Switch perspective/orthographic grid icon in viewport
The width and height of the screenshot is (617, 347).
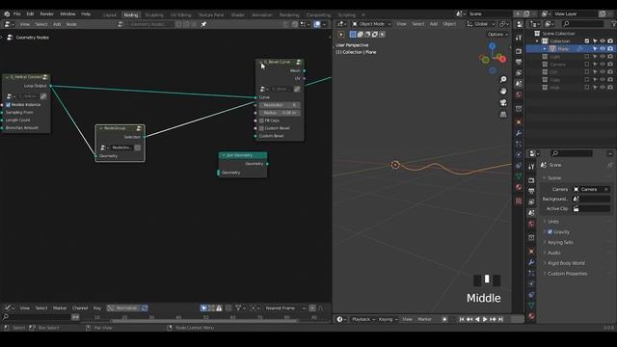[503, 115]
